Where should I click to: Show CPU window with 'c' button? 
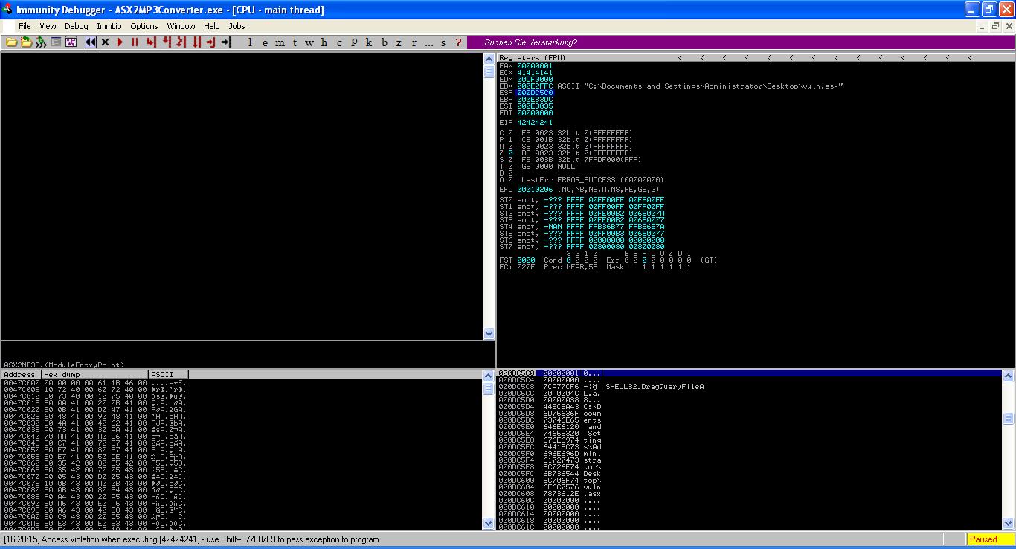click(339, 42)
